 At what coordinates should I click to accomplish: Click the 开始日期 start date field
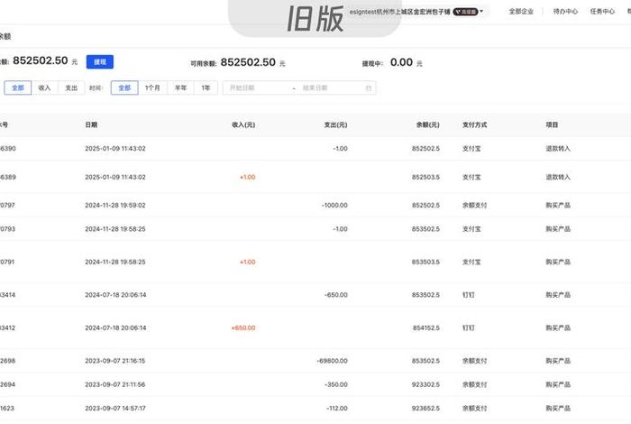(x=258, y=88)
